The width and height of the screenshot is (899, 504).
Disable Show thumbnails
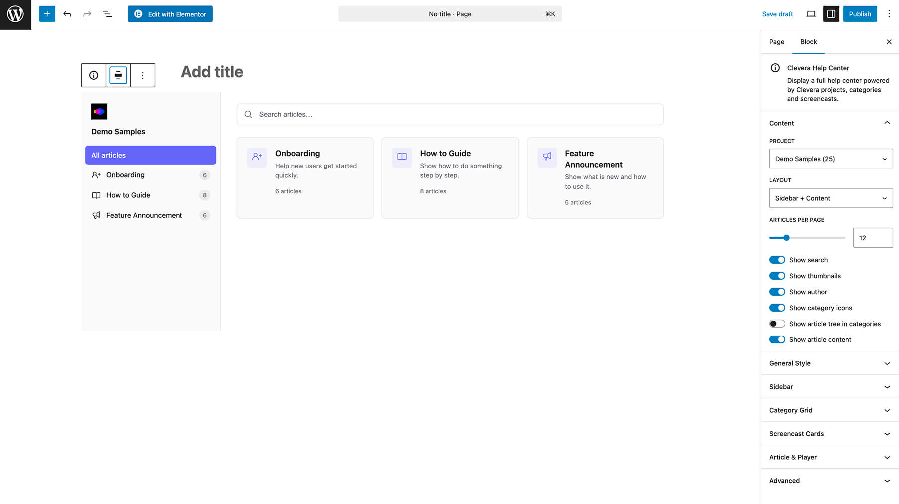tap(777, 276)
